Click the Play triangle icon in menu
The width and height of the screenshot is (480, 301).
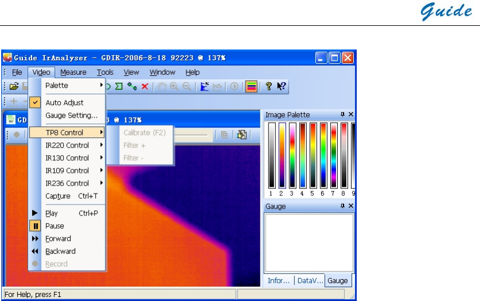[x=34, y=213]
